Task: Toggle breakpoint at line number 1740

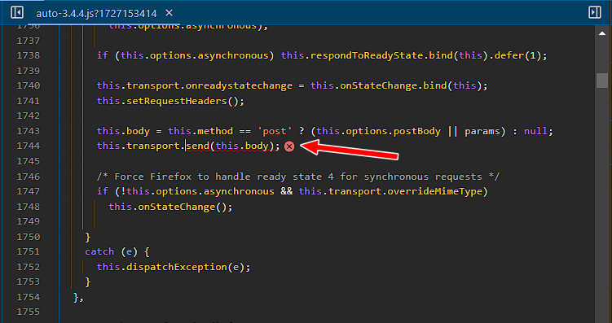Action: click(28, 85)
